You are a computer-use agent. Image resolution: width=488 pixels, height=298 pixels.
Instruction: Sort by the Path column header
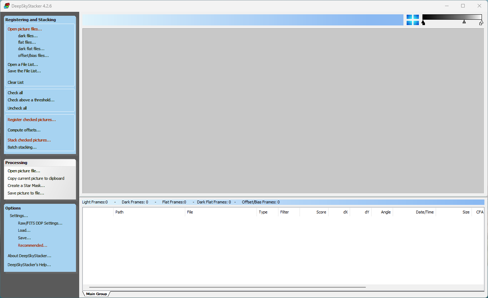point(149,212)
